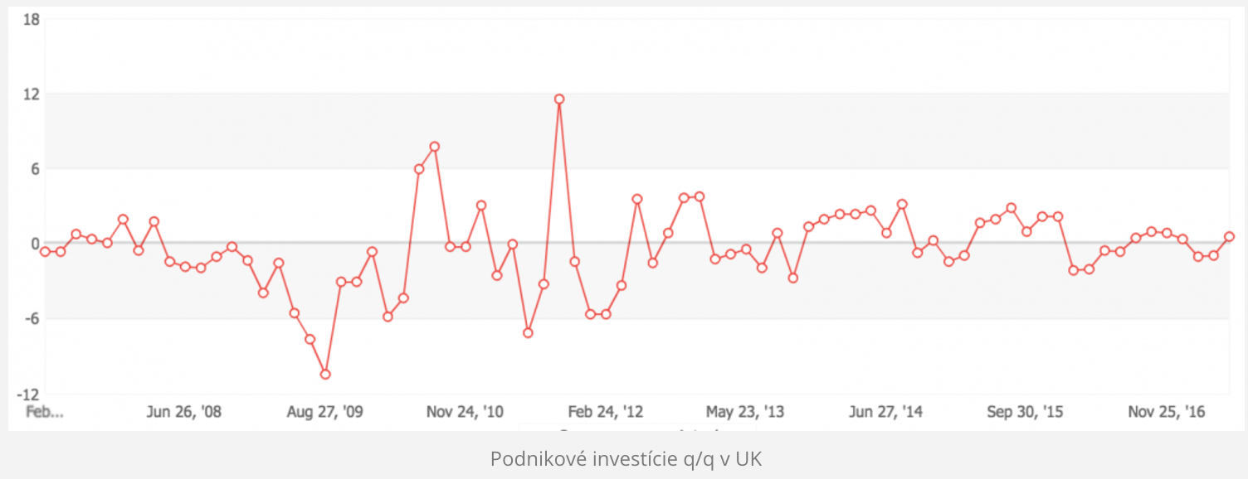Select the 'May 23, '13' date label

pos(744,412)
